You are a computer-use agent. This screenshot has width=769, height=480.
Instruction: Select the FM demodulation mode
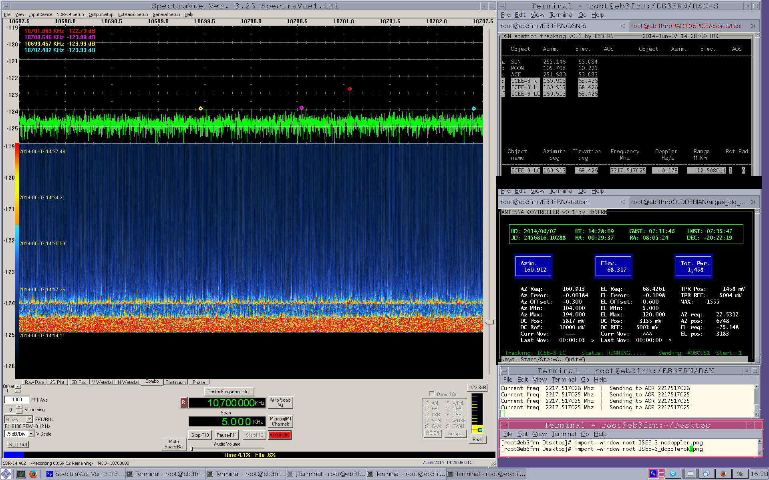(x=427, y=409)
